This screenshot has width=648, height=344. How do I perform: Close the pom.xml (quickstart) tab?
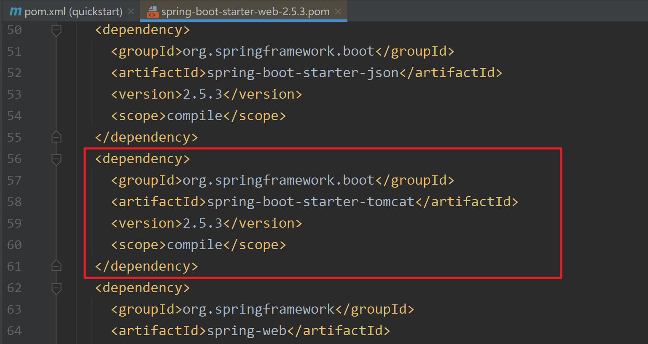[x=131, y=12]
